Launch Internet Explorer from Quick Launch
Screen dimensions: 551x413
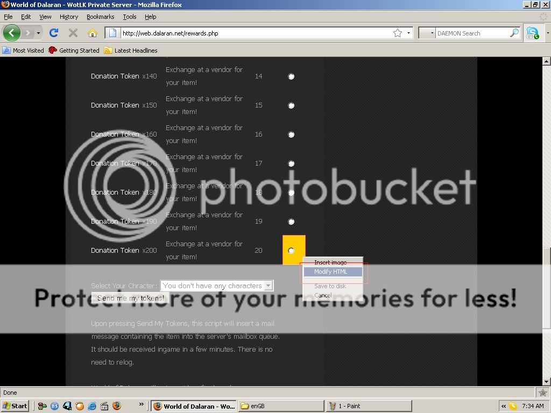(92, 406)
